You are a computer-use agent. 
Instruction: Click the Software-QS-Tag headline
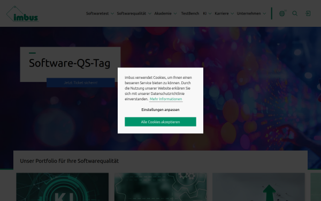pyautogui.click(x=70, y=63)
